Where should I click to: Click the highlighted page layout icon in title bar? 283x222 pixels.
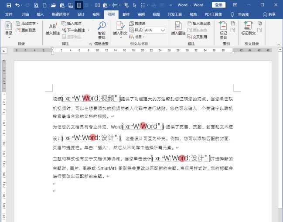79,5
